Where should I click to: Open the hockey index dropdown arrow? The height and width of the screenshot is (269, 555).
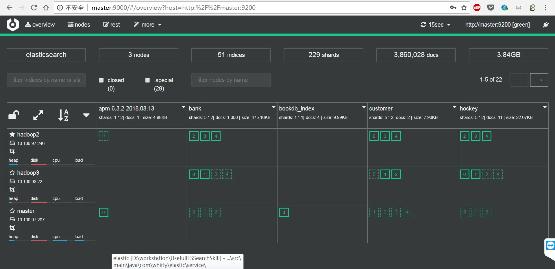coord(545,107)
